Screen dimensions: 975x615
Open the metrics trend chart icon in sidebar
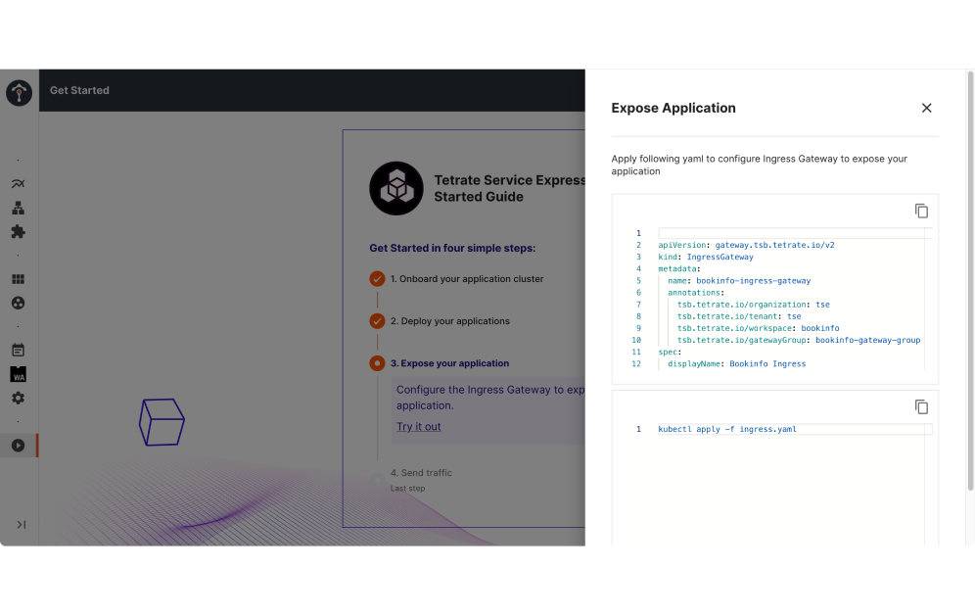coord(18,183)
